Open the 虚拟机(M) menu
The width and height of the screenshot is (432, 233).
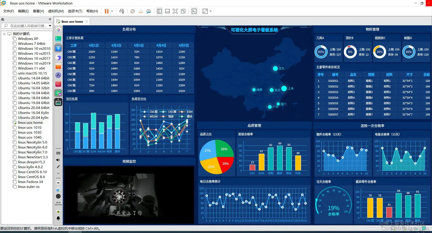pos(56,11)
